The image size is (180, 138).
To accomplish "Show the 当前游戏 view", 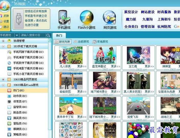I will pyautogui.click(x=81, y=42).
